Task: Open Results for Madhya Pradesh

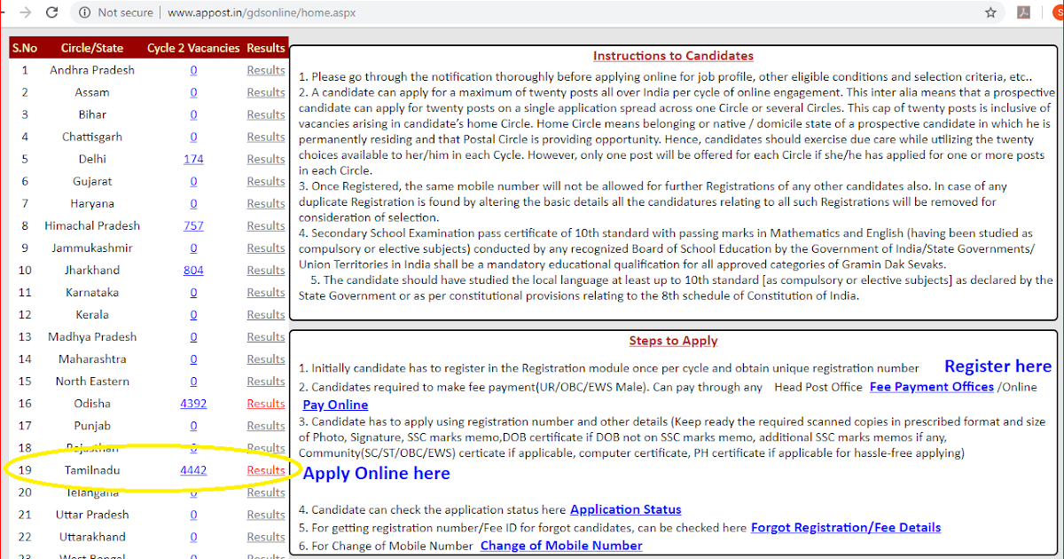Action: click(266, 336)
